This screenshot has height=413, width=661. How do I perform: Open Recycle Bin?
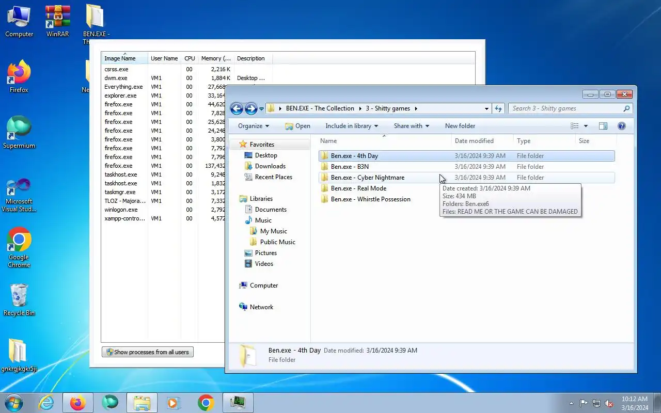[19, 299]
